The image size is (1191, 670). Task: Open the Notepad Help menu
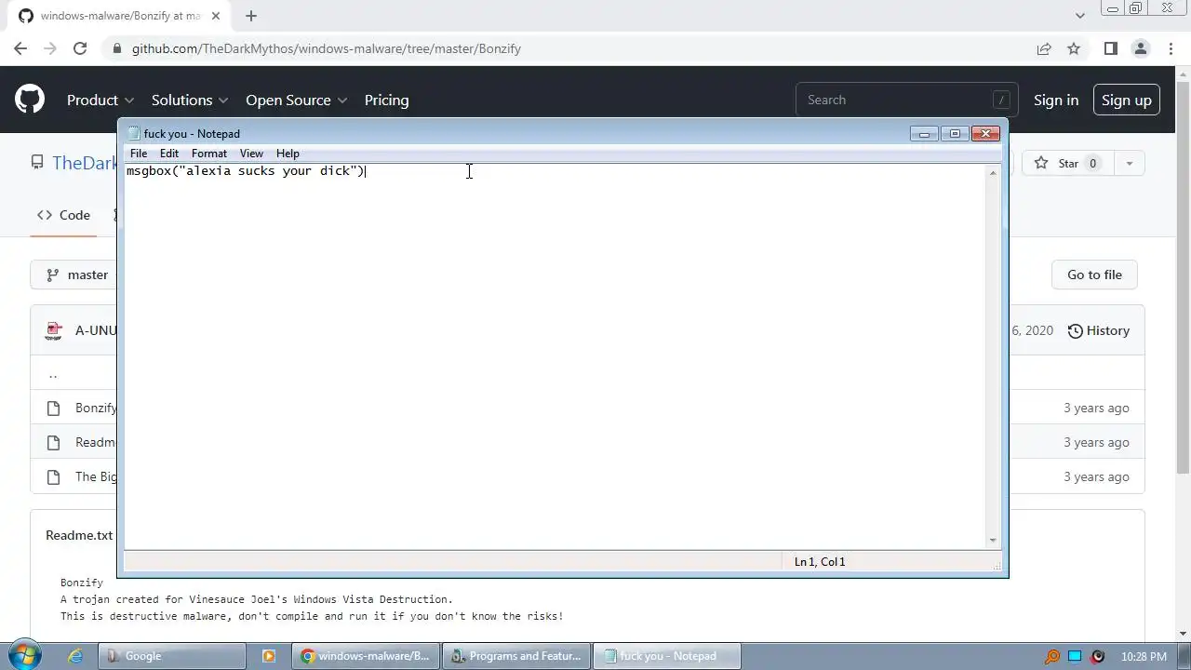(288, 154)
